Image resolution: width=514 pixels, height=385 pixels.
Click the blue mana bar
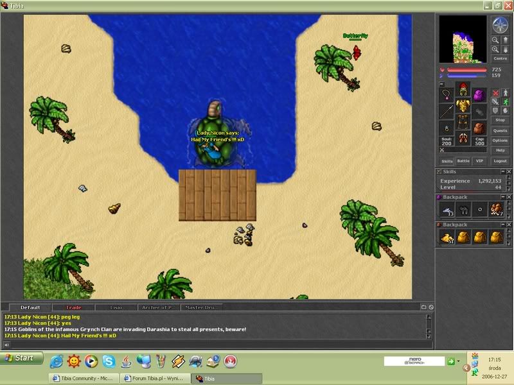[x=467, y=76]
